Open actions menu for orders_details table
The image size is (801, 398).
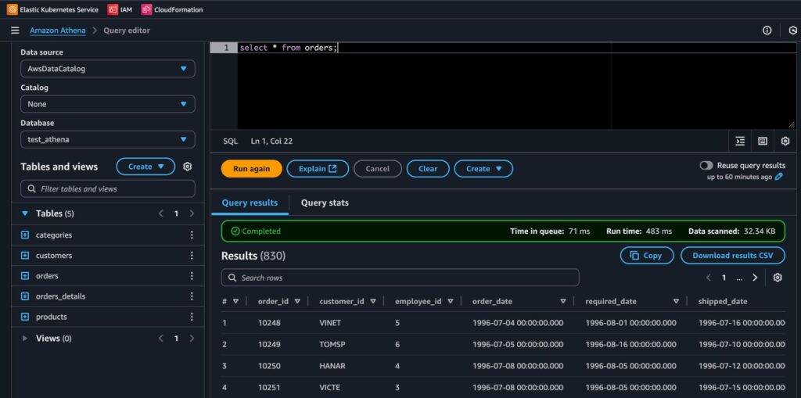[192, 296]
